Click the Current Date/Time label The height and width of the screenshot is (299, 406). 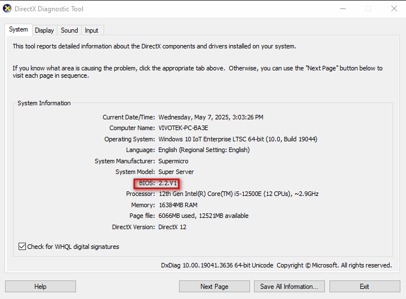click(129, 117)
